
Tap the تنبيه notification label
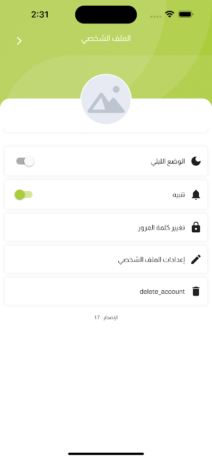(179, 195)
